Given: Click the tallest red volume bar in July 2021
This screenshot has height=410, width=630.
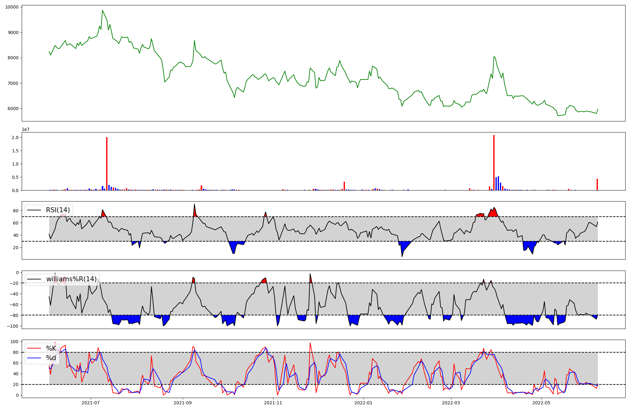Looking at the screenshot, I should click(x=107, y=164).
